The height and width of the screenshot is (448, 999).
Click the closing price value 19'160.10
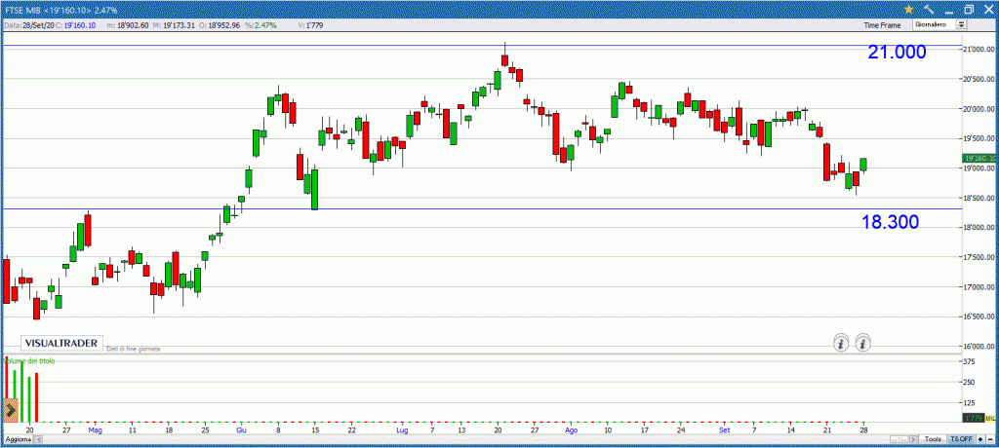pyautogui.click(x=80, y=25)
